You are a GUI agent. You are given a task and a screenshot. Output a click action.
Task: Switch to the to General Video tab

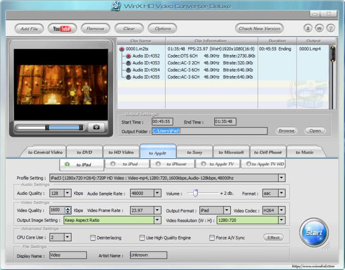tap(45, 152)
